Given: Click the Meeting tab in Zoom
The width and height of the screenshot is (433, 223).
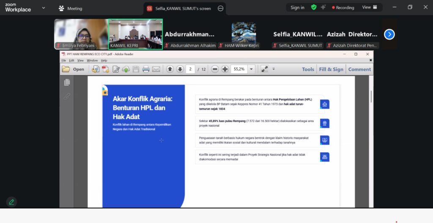Looking at the screenshot, I should coord(71,8).
